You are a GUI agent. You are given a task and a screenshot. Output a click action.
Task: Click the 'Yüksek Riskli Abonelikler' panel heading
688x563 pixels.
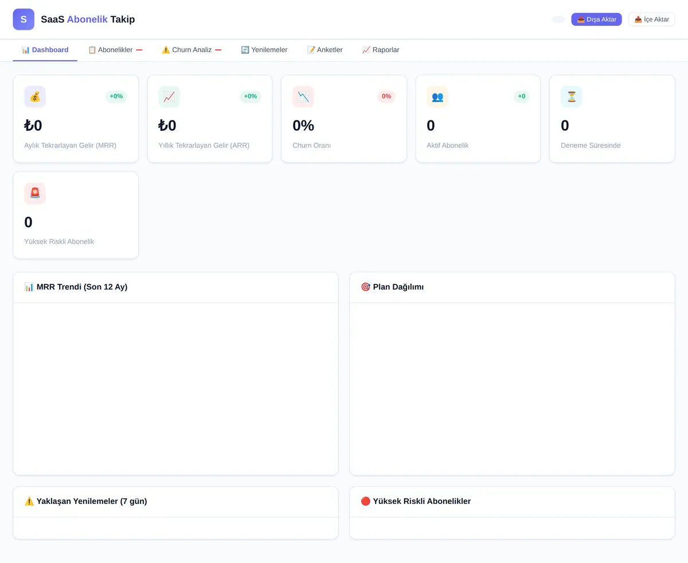click(x=416, y=502)
